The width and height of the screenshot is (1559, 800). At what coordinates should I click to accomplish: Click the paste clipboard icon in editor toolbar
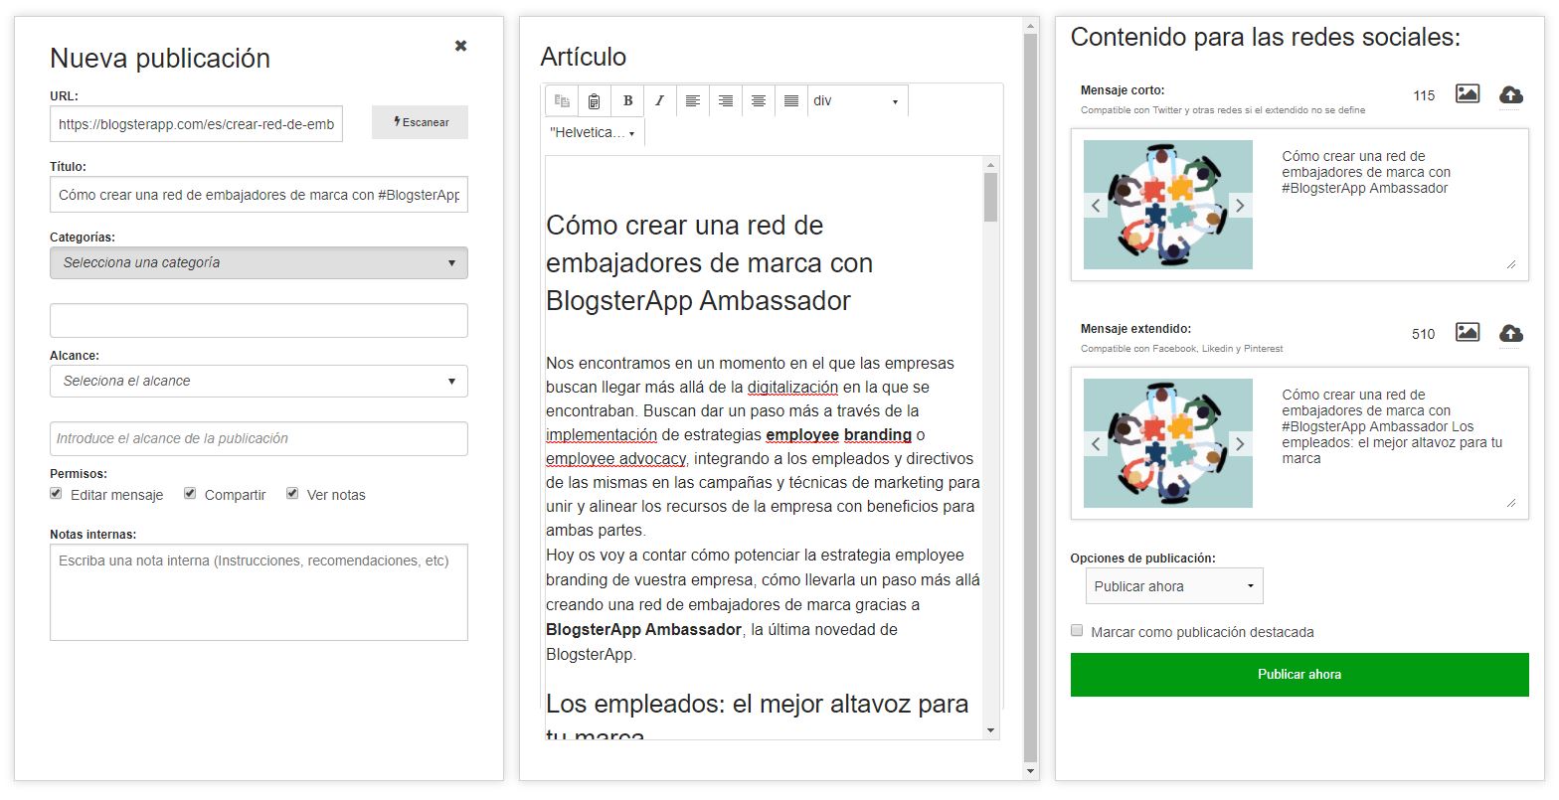pyautogui.click(x=594, y=100)
